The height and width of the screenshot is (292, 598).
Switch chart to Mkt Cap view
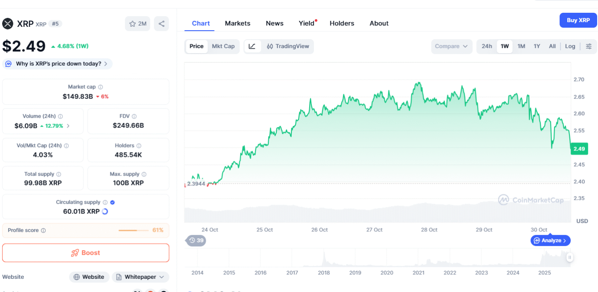coord(223,46)
